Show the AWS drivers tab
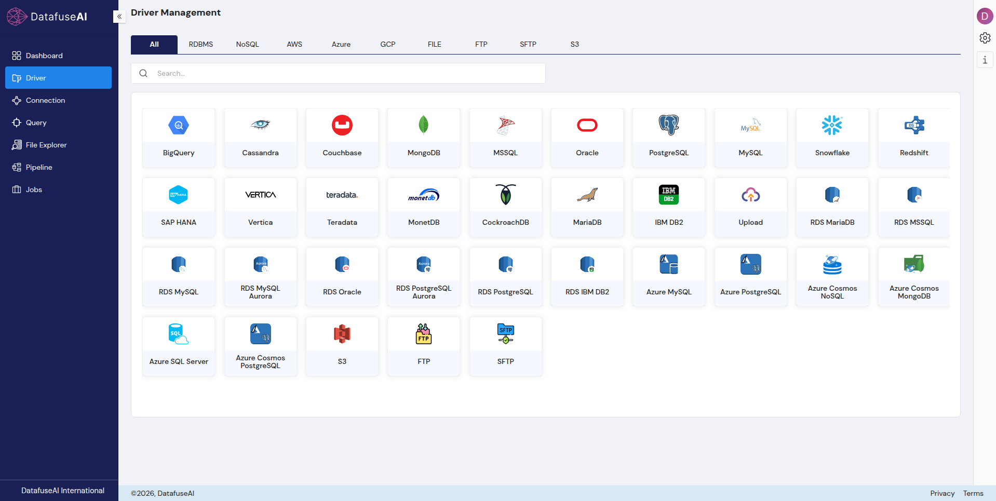 coord(294,44)
